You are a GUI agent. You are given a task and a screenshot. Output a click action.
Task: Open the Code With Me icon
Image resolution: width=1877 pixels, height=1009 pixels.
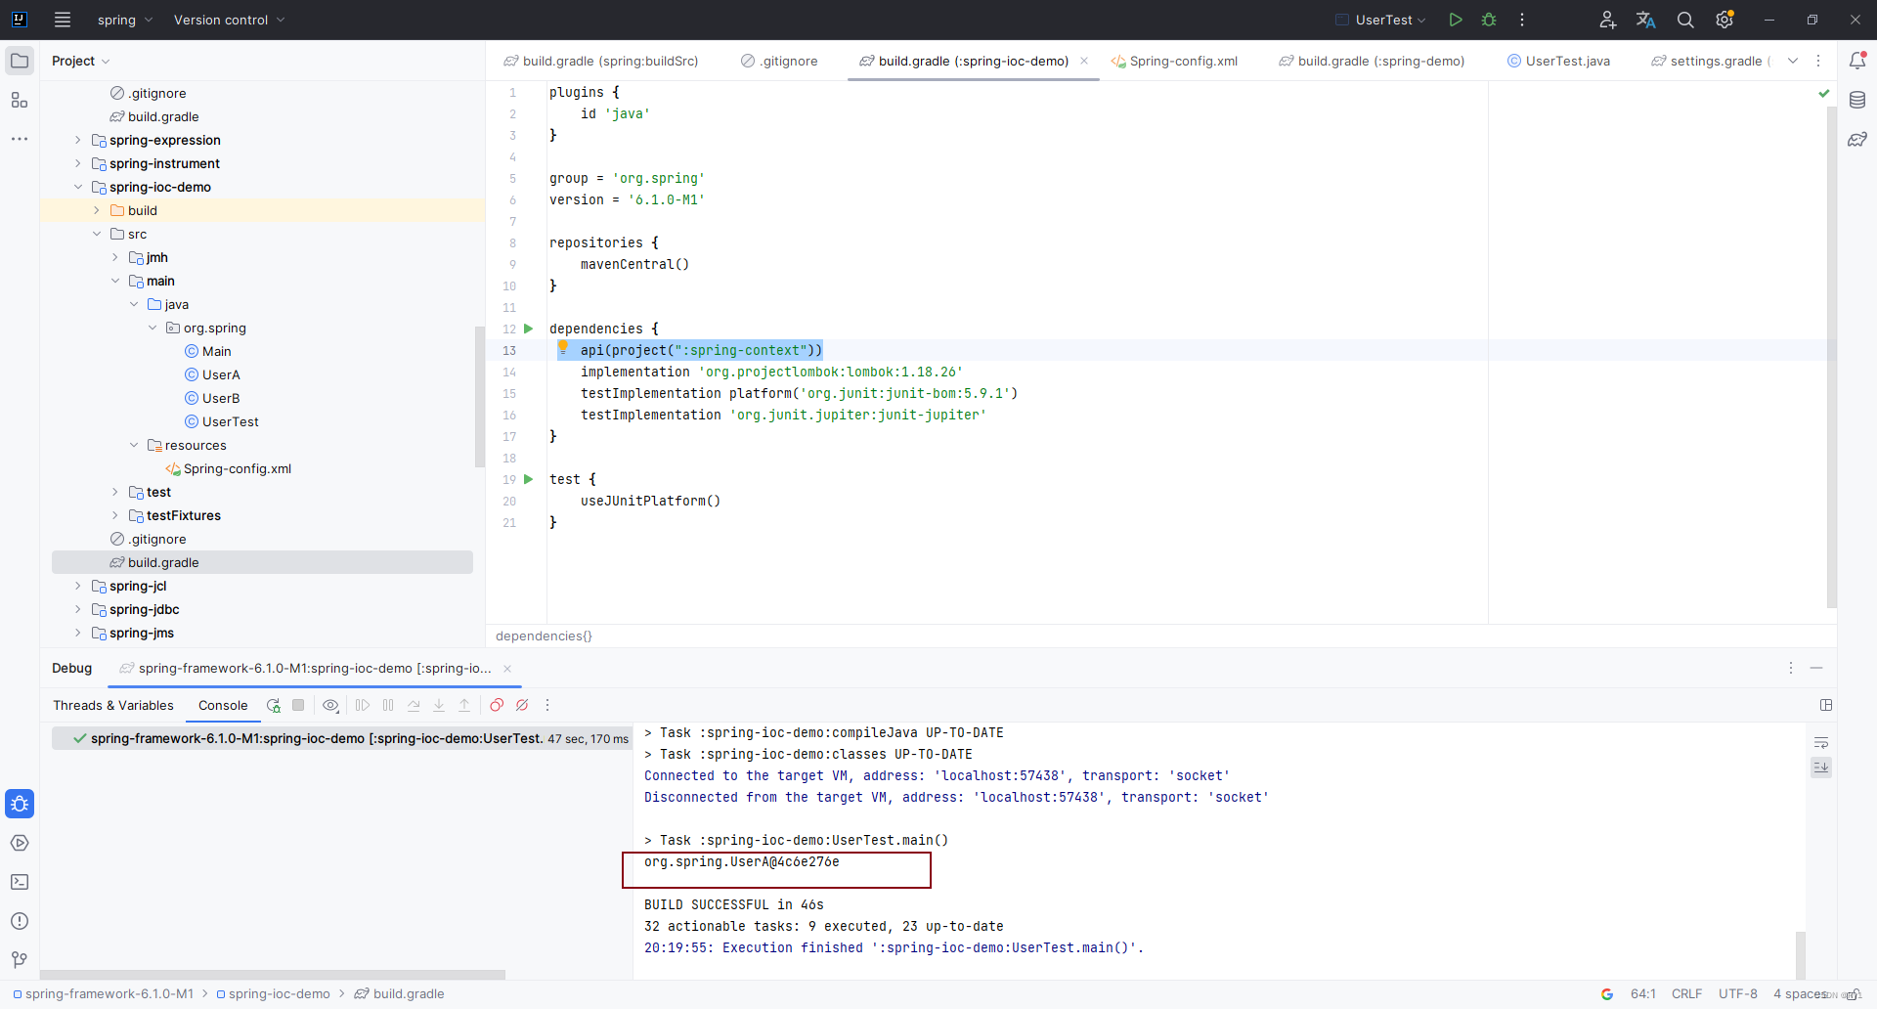coord(1607,20)
